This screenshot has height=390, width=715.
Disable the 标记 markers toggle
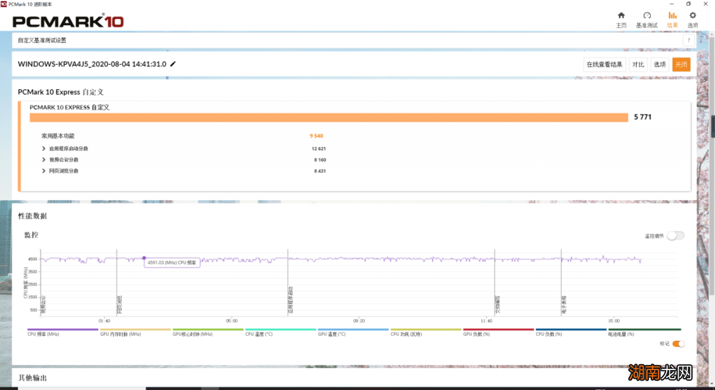tap(678, 344)
